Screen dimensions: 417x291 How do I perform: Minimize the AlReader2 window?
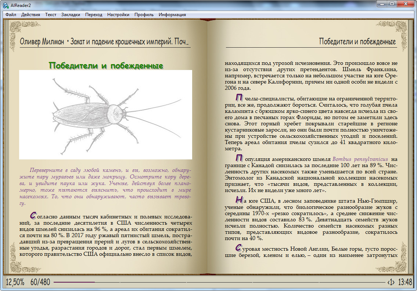click(x=382, y=4)
